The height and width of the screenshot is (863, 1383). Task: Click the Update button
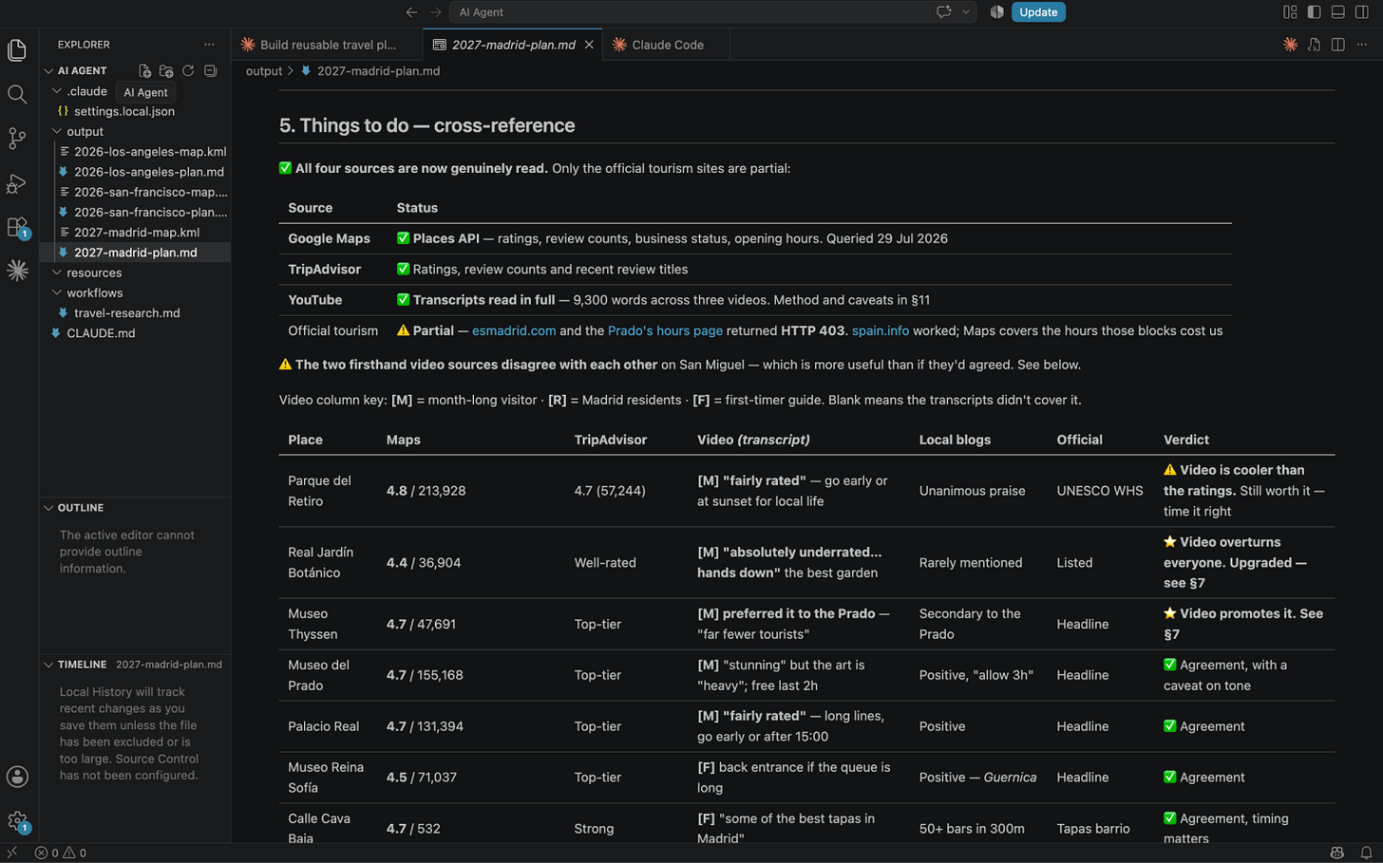tap(1038, 12)
